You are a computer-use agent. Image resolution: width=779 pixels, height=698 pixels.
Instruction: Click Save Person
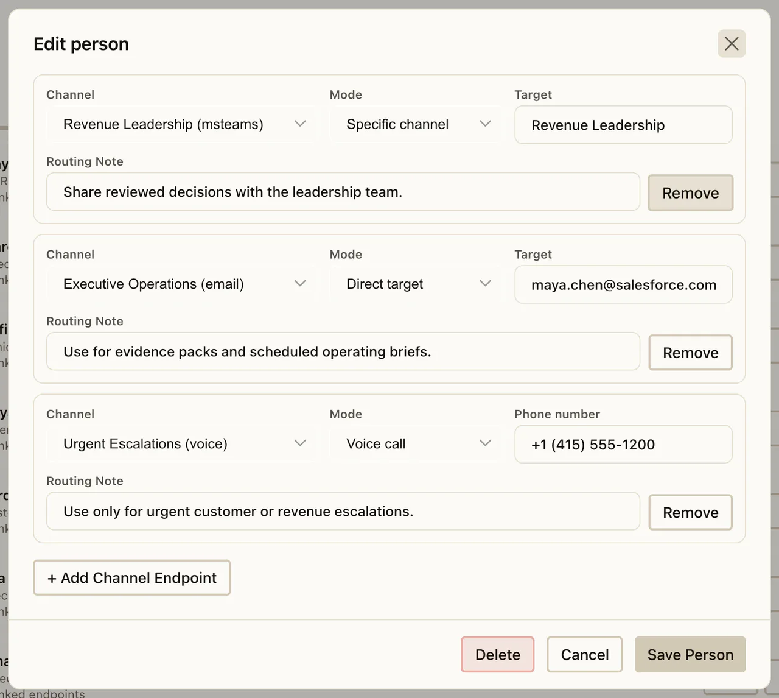(x=690, y=655)
